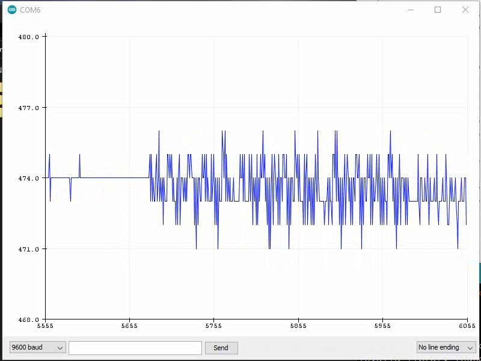Select the 477.0 y-axis tick label

[29, 108]
